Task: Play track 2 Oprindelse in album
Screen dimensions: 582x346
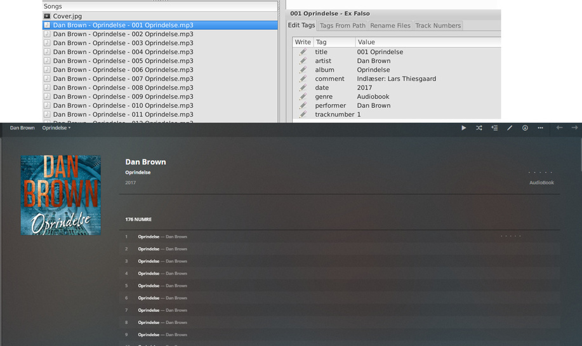Action: (x=340, y=249)
